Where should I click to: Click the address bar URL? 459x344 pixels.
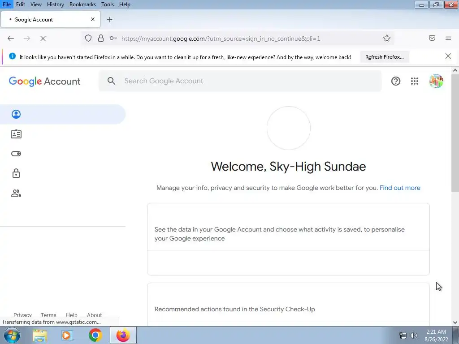221,39
